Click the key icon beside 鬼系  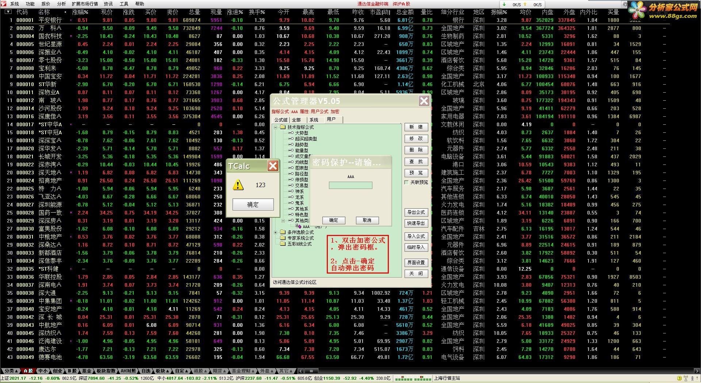[x=291, y=203]
